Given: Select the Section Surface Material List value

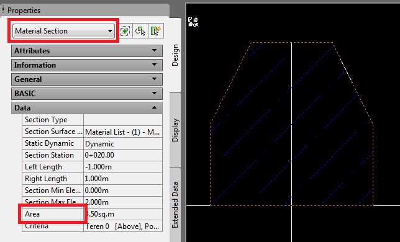Looking at the screenshot, I should [123, 132].
